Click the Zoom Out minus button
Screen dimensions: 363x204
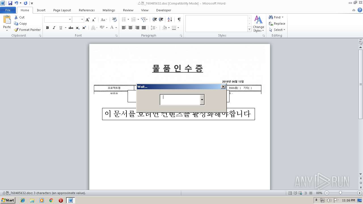[x=326, y=193]
